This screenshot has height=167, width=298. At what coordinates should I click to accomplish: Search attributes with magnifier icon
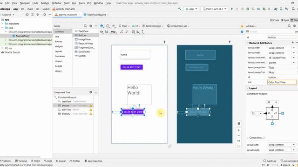[x=289, y=26]
